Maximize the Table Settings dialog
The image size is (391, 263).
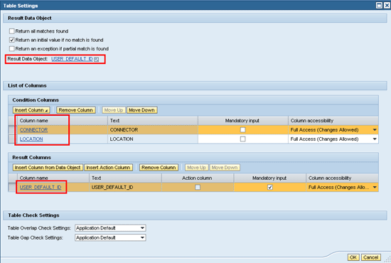coord(379,5)
